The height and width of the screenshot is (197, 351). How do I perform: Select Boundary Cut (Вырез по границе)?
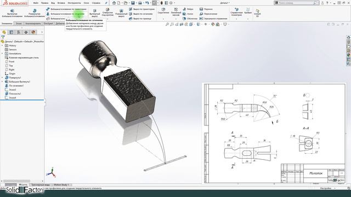pyautogui.click(x=140, y=19)
